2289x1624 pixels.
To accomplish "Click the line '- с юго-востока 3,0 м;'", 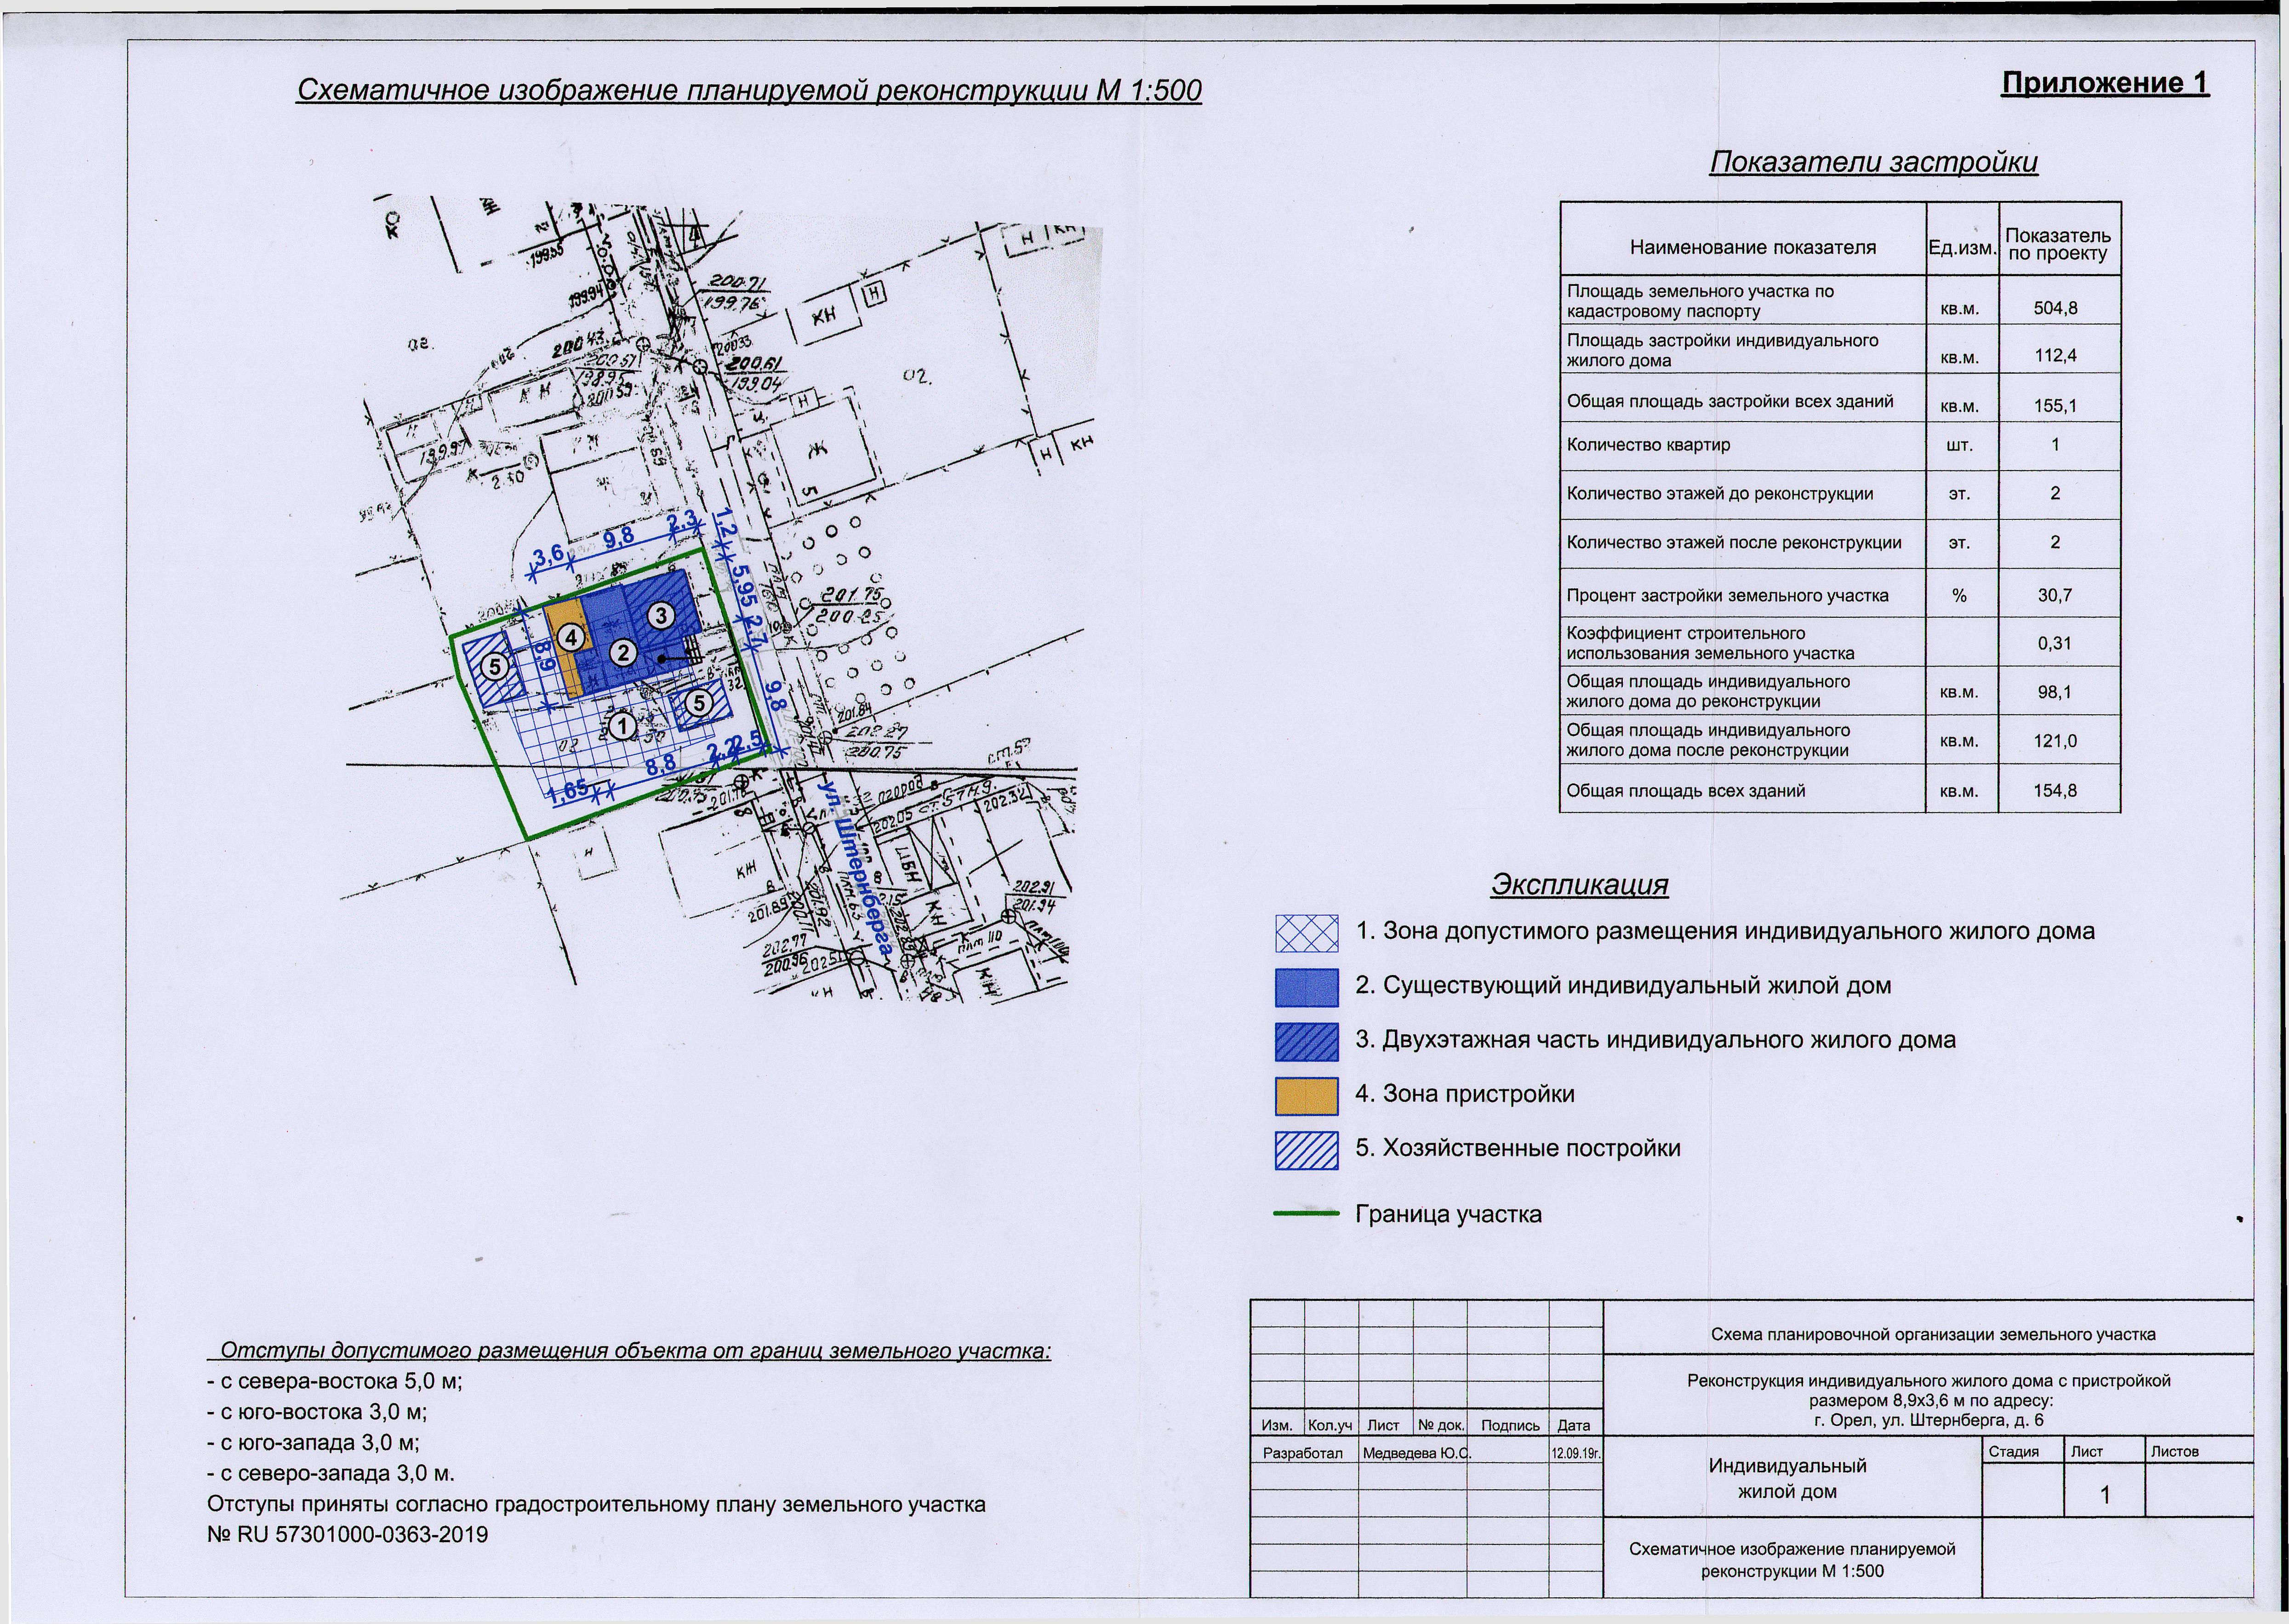I will pyautogui.click(x=317, y=1412).
